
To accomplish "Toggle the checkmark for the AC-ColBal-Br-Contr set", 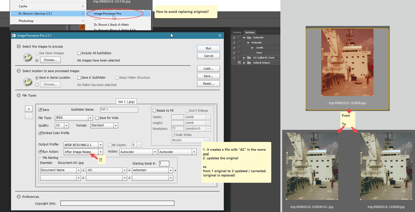I will pos(234,58).
